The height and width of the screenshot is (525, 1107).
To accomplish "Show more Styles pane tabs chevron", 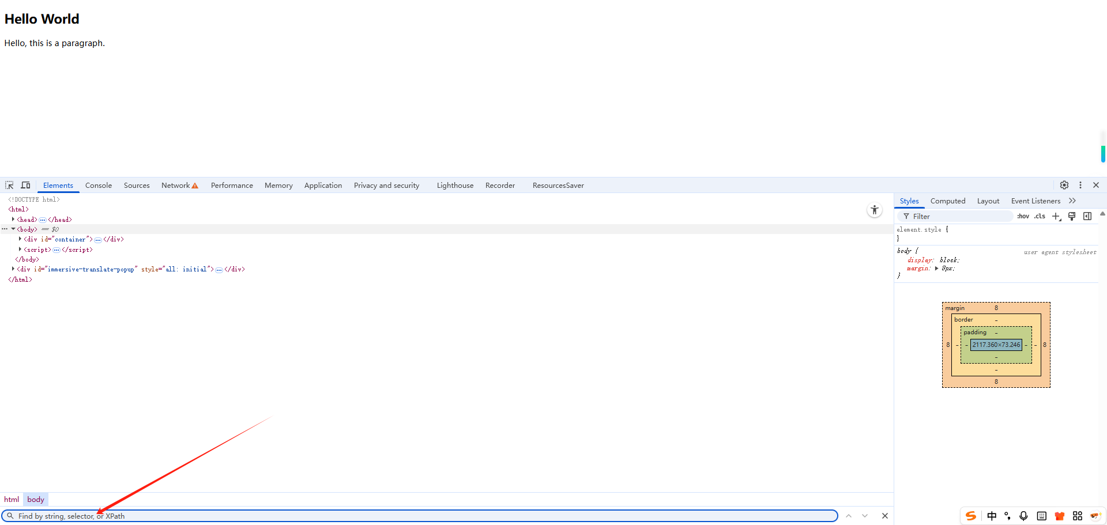I will [x=1072, y=201].
